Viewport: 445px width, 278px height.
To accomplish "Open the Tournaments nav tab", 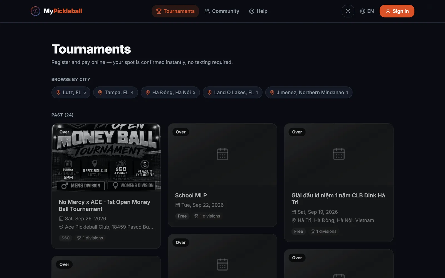I will 175,11.
